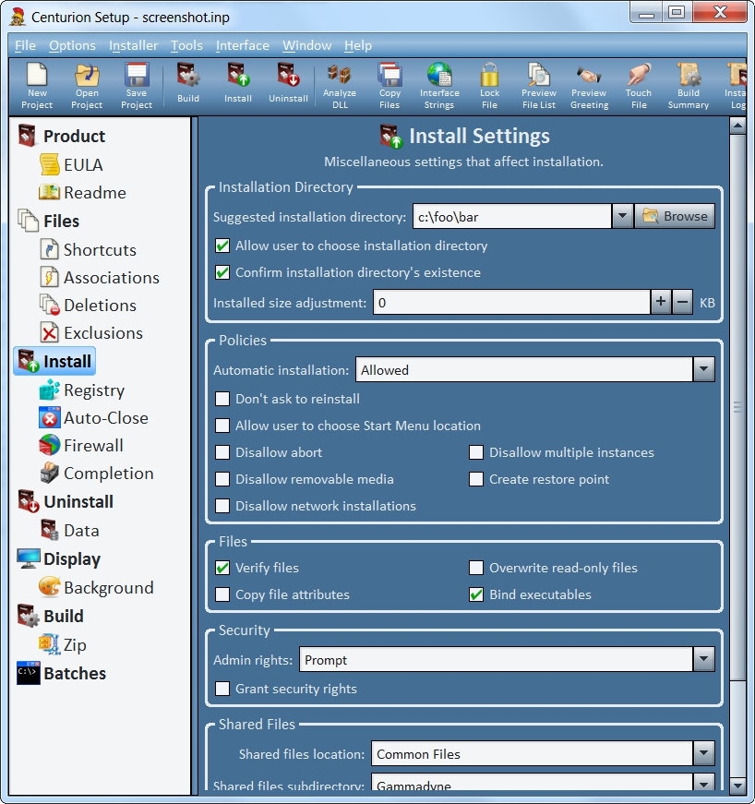The image size is (755, 804).
Task: Select the Display section in sidebar
Action: [x=59, y=558]
